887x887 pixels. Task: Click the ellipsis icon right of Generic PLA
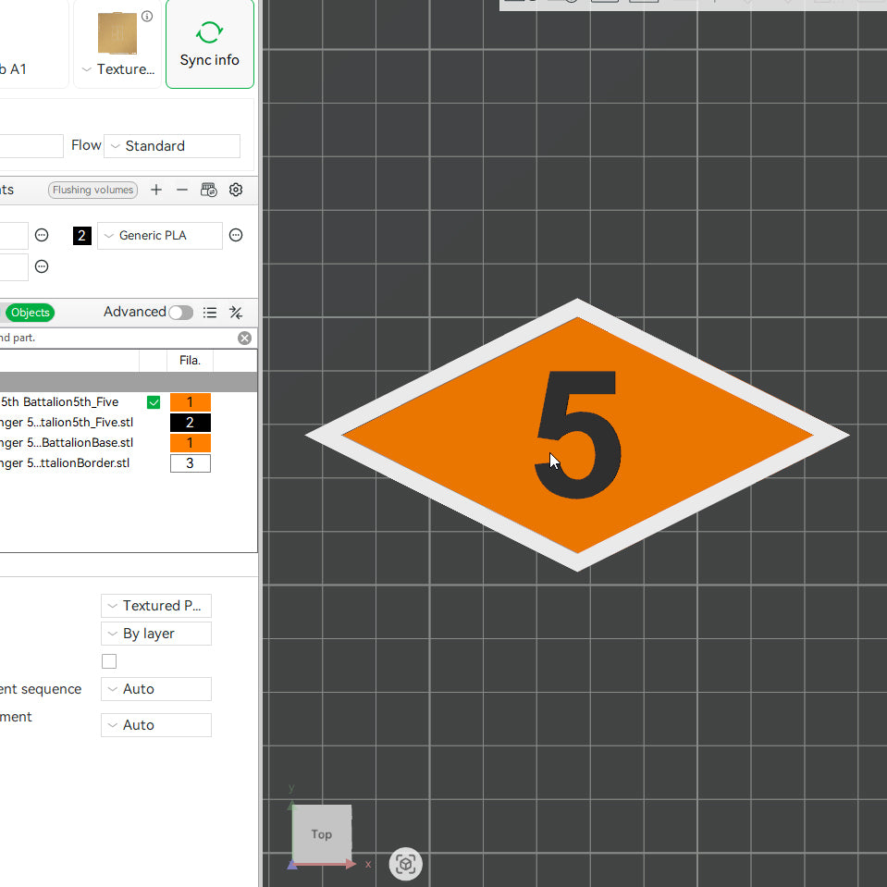(x=236, y=236)
